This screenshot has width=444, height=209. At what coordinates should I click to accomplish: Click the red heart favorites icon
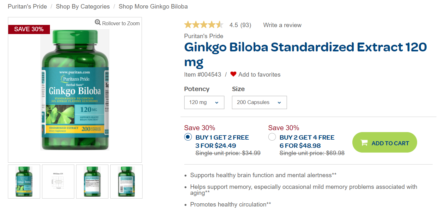click(x=233, y=74)
